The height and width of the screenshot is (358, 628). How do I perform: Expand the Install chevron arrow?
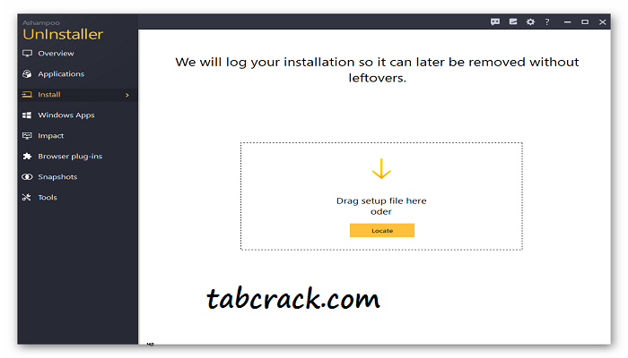point(127,95)
